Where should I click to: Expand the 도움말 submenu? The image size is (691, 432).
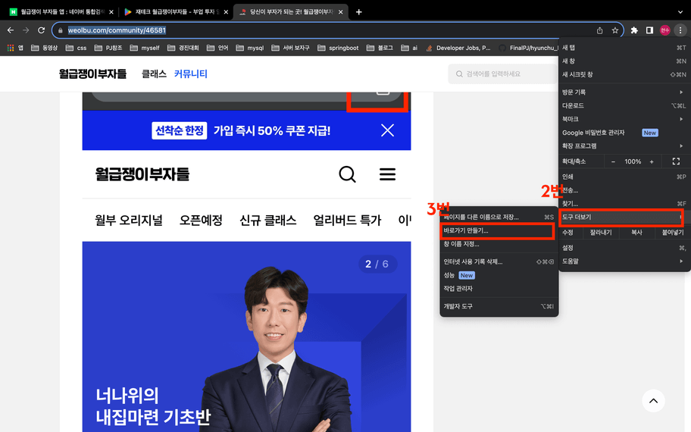tap(624, 261)
